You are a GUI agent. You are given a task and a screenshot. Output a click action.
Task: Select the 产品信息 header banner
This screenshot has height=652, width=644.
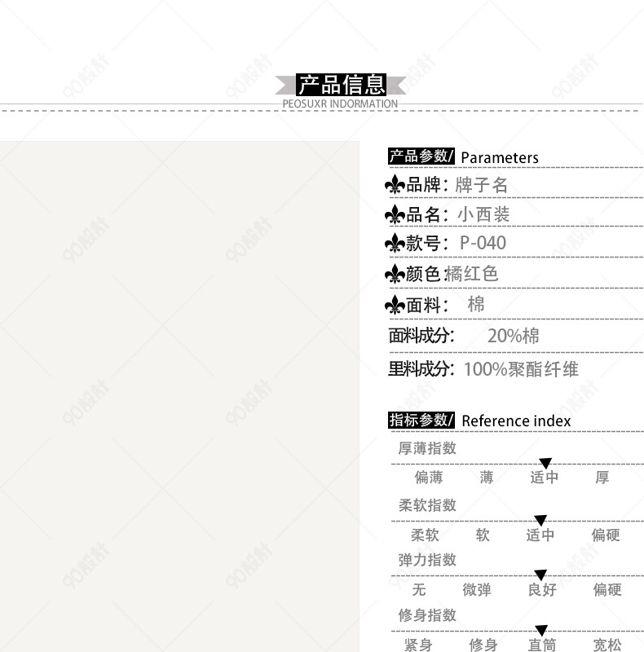click(341, 84)
